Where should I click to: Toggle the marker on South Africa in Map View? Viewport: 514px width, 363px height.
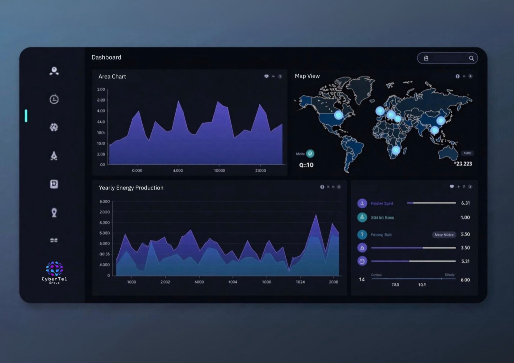[x=396, y=150]
